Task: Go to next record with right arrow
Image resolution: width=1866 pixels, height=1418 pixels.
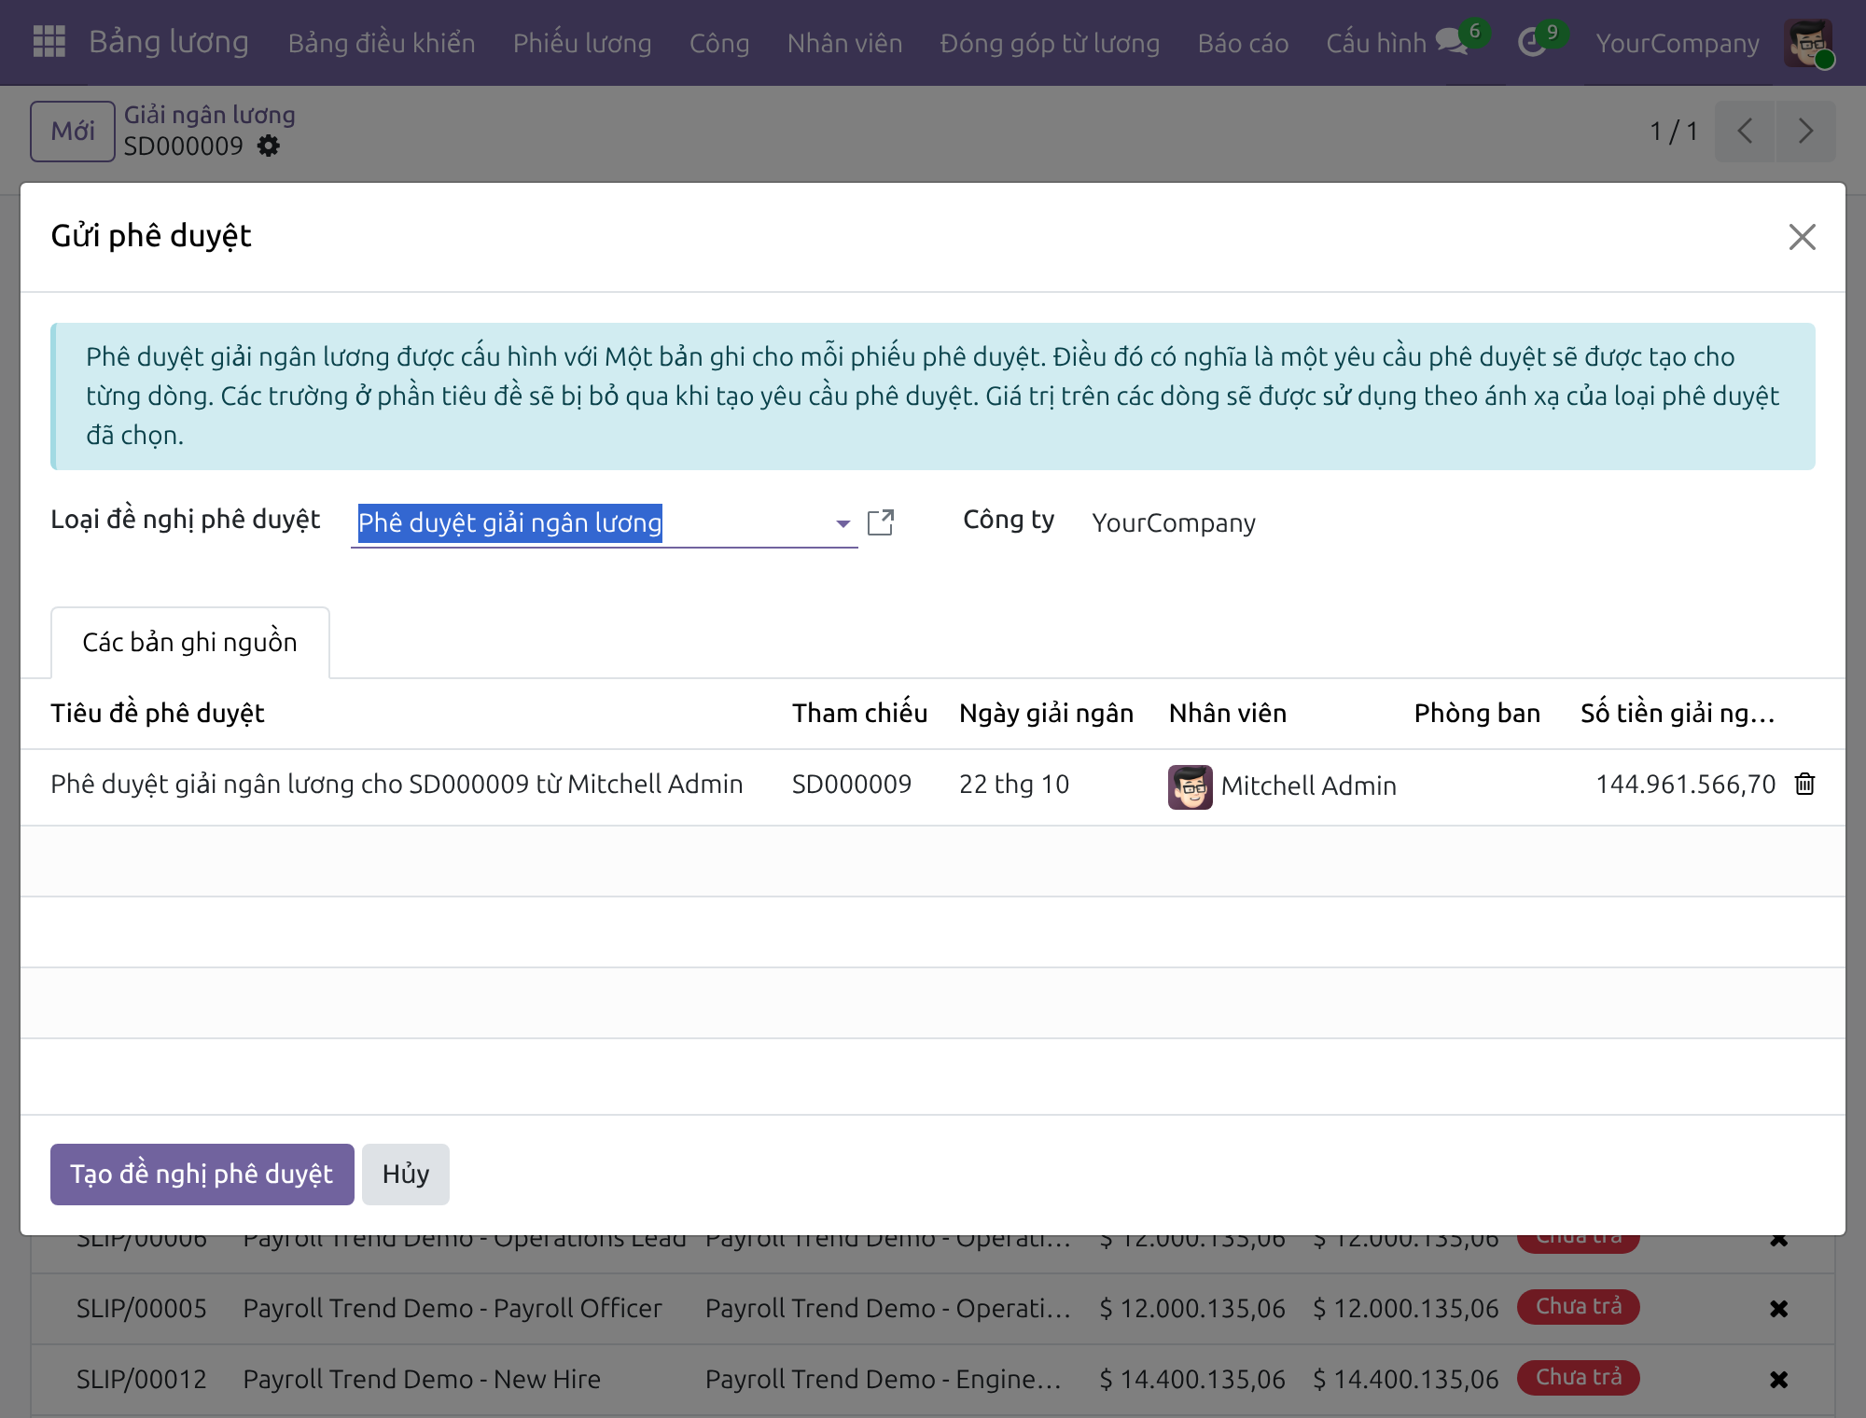Action: click(x=1805, y=132)
